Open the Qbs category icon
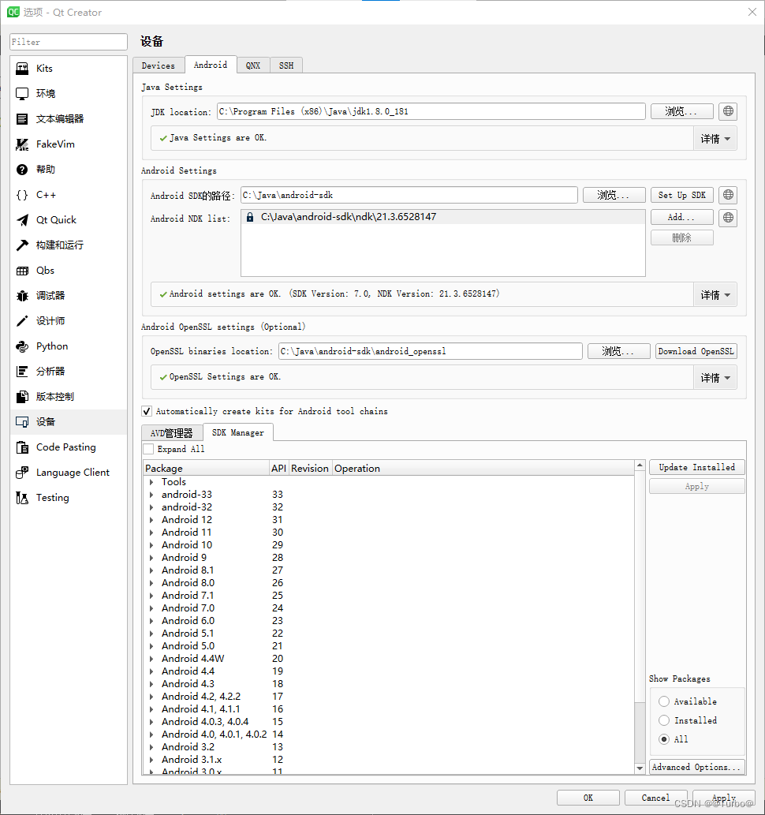Screen dimensions: 765x815 coord(22,271)
